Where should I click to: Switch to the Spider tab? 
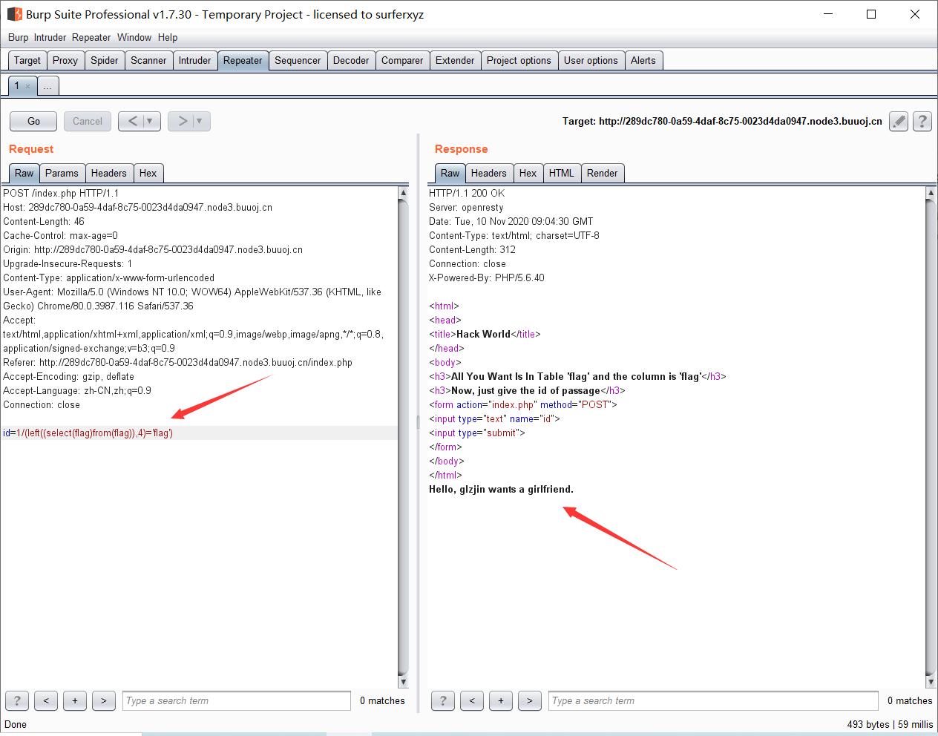click(105, 60)
